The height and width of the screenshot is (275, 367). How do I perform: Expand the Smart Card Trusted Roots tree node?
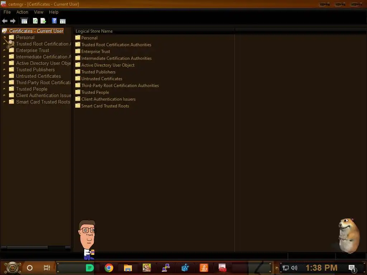click(4, 102)
